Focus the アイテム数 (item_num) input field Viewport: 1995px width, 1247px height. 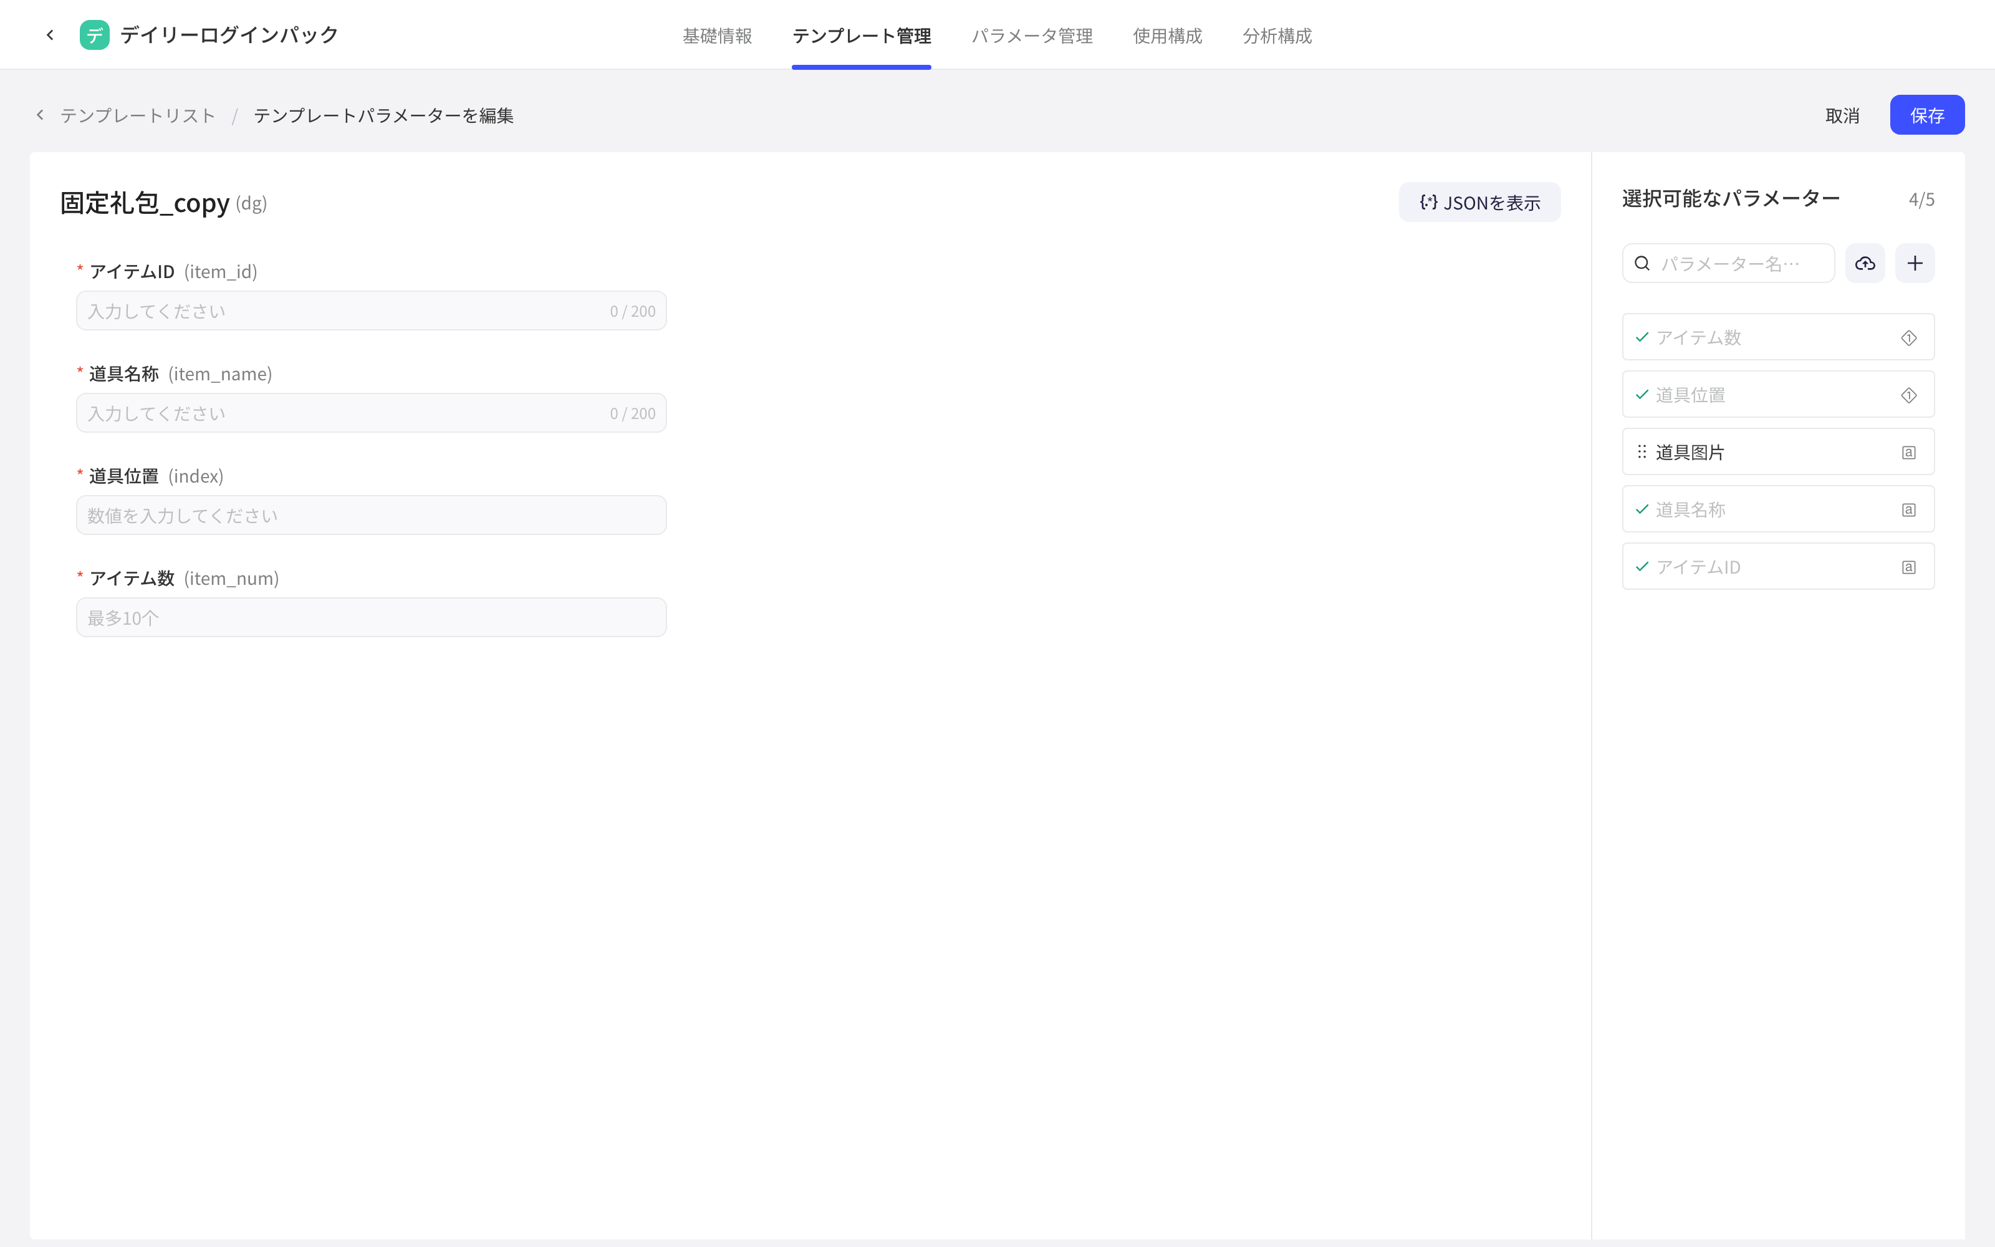(x=371, y=618)
